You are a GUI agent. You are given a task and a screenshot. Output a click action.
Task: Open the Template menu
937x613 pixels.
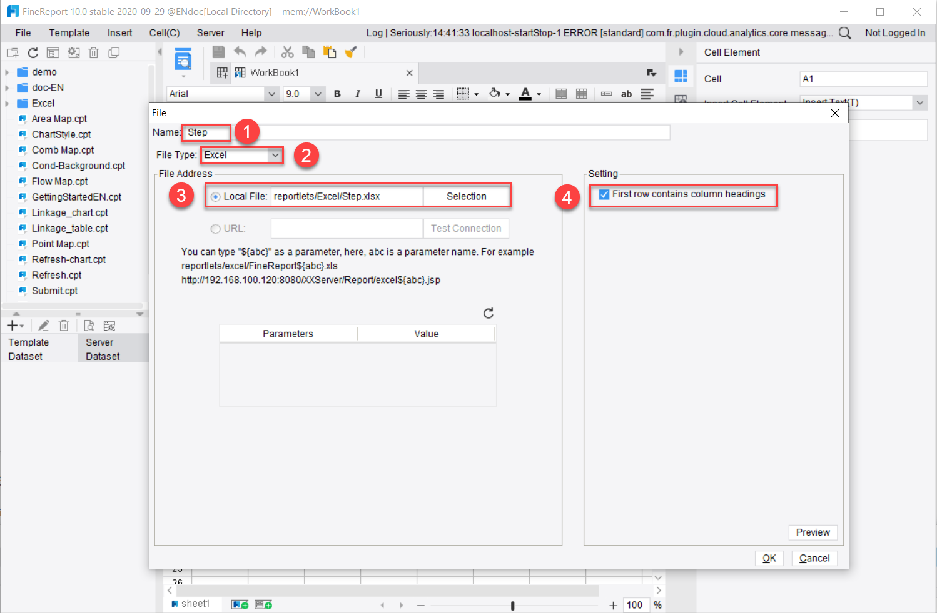[69, 33]
